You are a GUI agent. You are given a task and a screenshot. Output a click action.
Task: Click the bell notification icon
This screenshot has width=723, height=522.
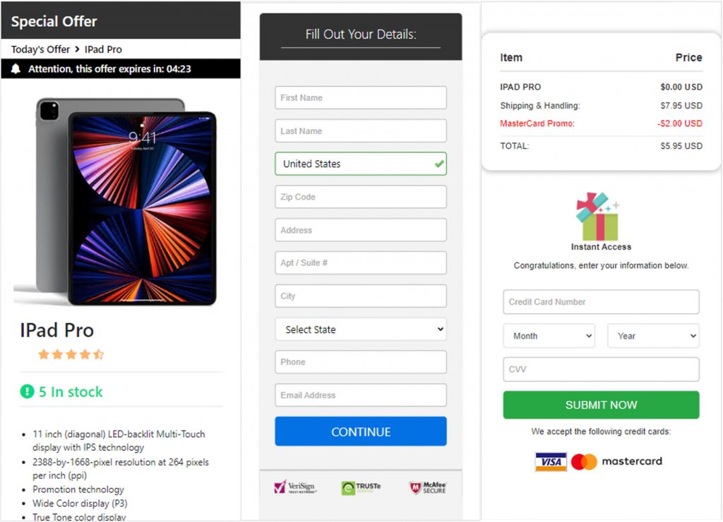click(16, 69)
